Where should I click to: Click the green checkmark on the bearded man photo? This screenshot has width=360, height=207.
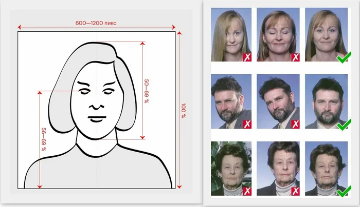tap(344, 125)
